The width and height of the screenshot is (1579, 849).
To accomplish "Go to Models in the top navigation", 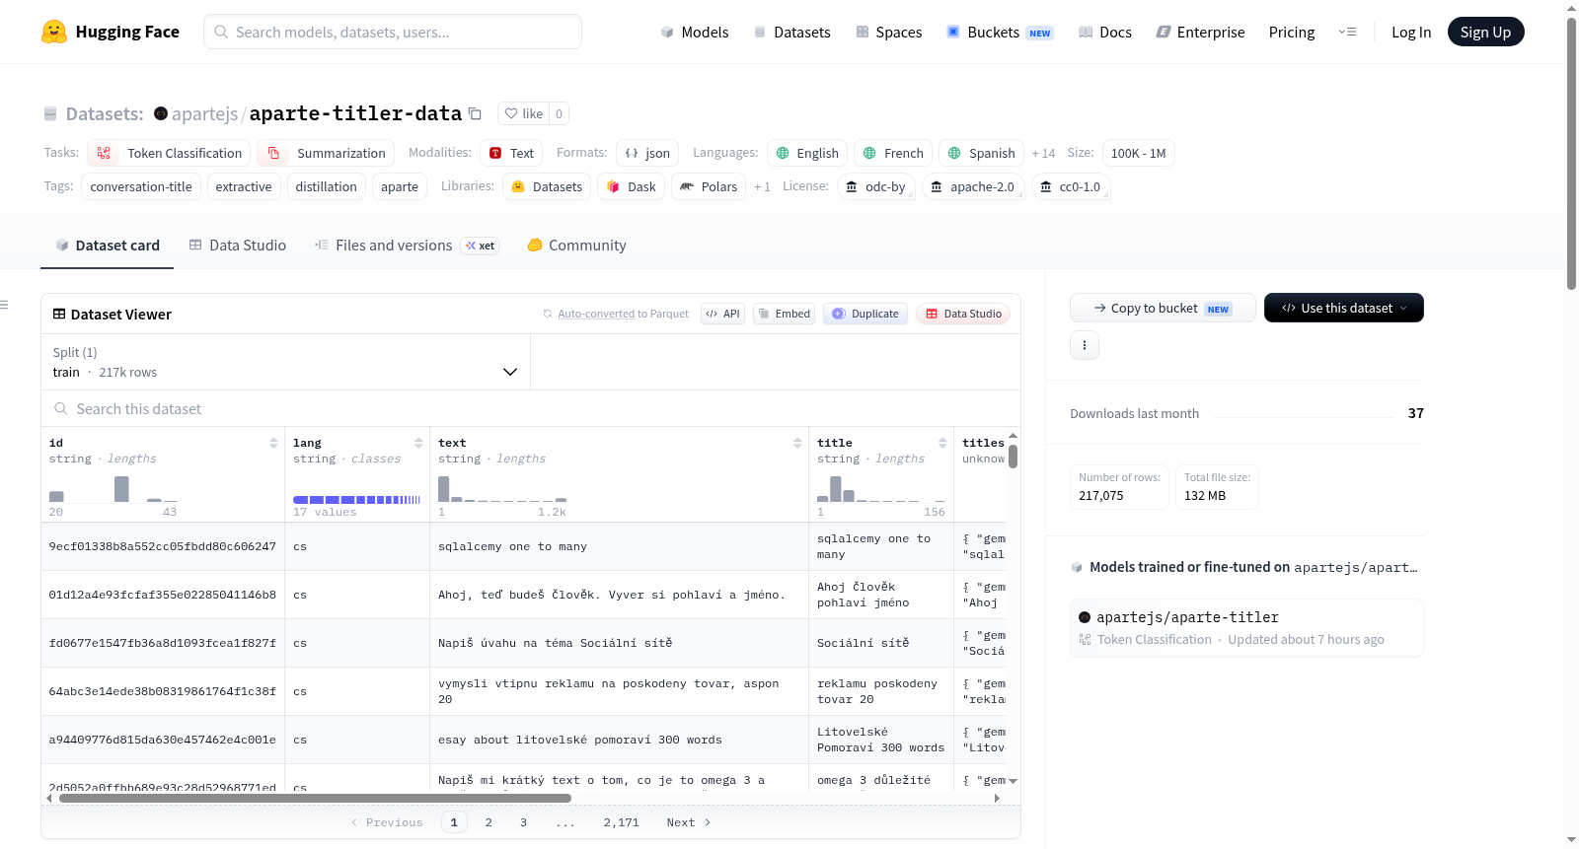I will [x=695, y=32].
